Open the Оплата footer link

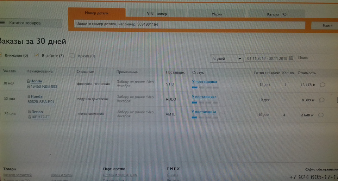coord(173,175)
